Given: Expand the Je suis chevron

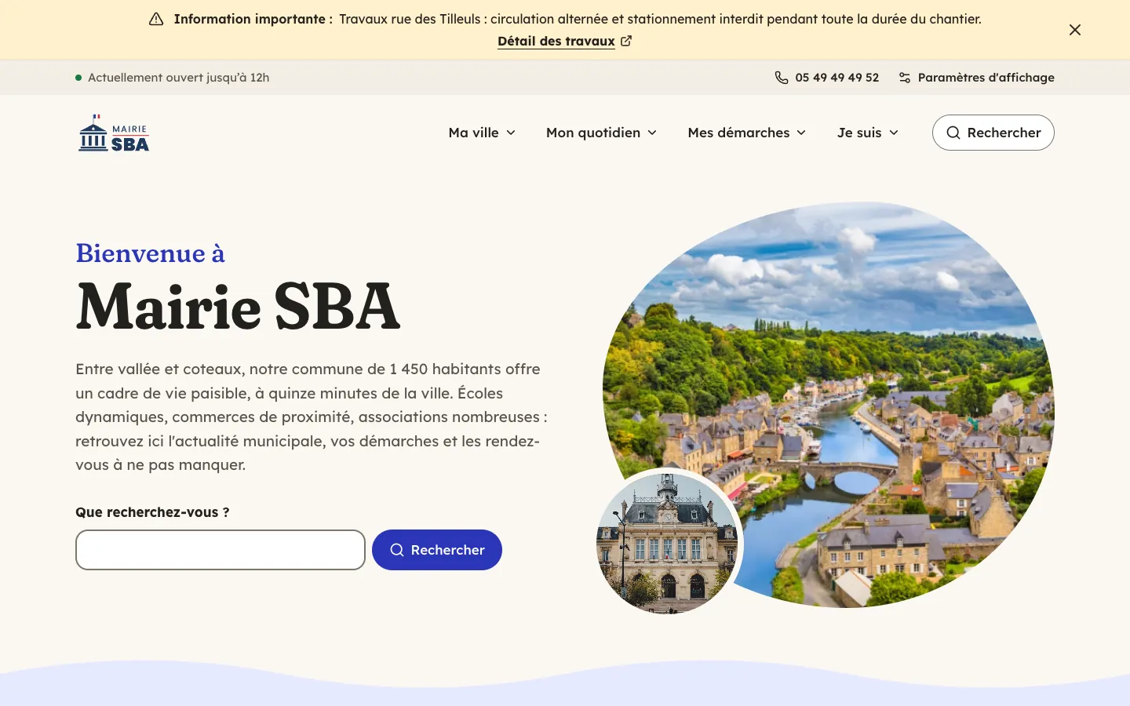Looking at the screenshot, I should pos(894,133).
